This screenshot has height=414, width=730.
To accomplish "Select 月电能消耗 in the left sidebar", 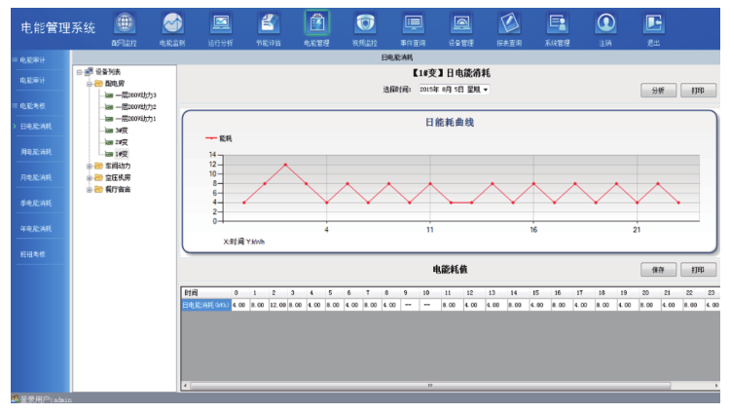I will pyautogui.click(x=36, y=177).
